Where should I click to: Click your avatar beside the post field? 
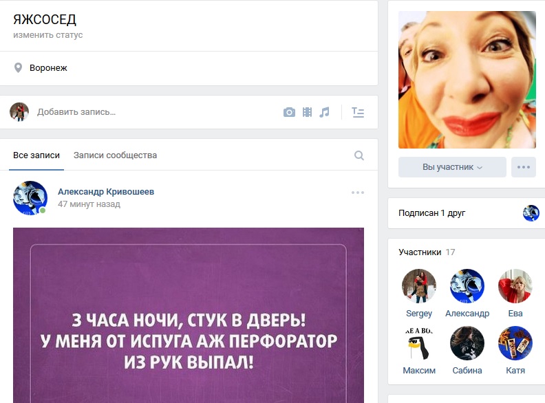pyautogui.click(x=19, y=112)
